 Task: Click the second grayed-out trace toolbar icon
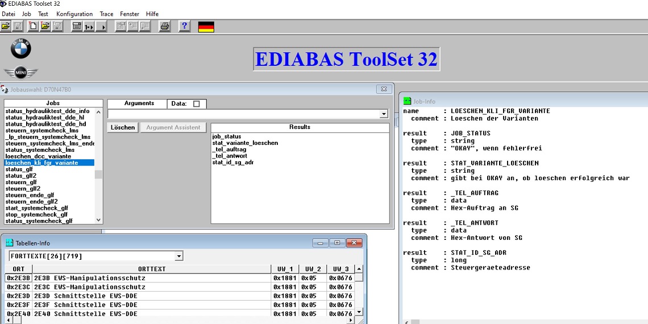point(132,27)
